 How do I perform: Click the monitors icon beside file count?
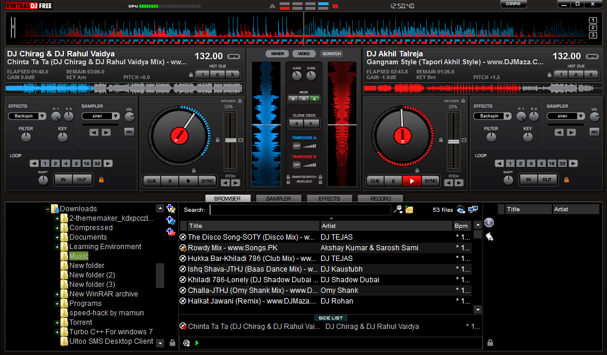pos(472,209)
